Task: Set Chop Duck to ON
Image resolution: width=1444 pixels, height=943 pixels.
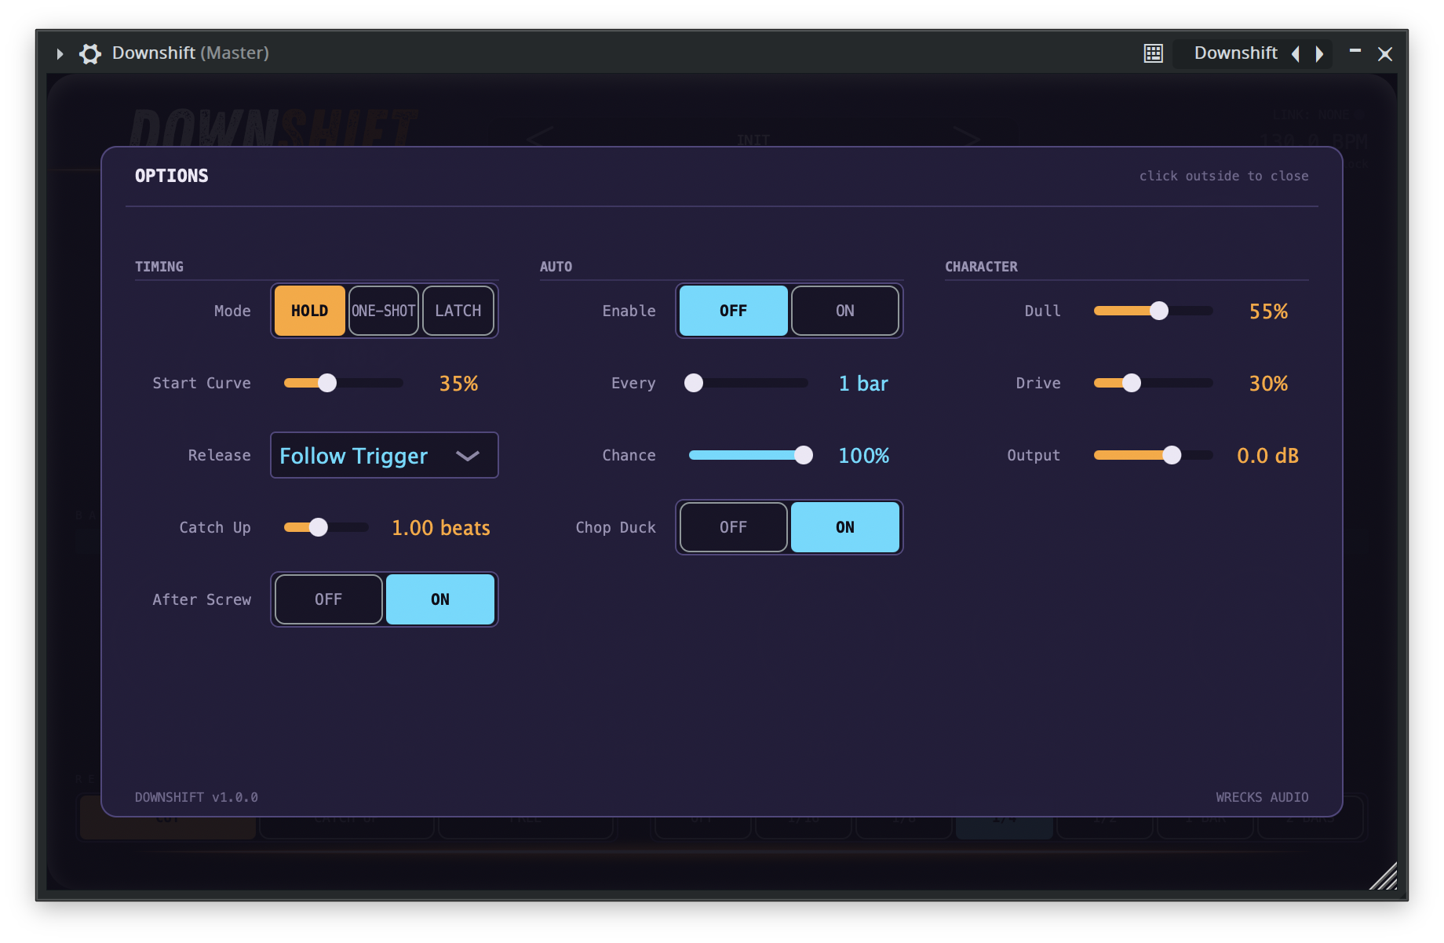Action: point(845,527)
